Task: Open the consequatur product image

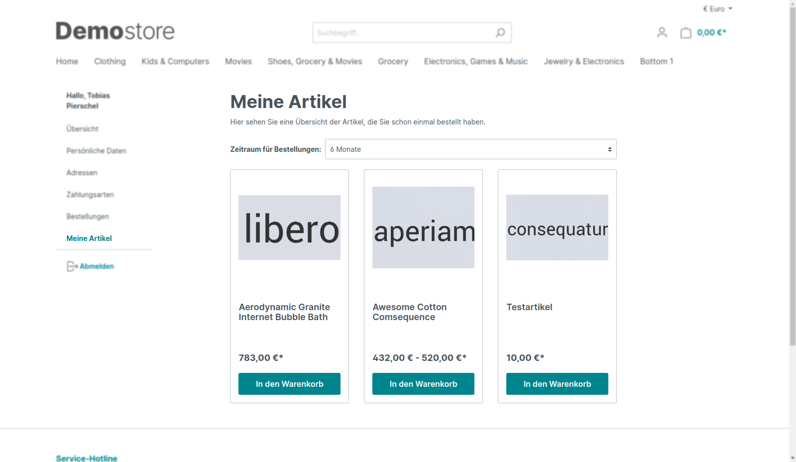Action: pos(557,228)
